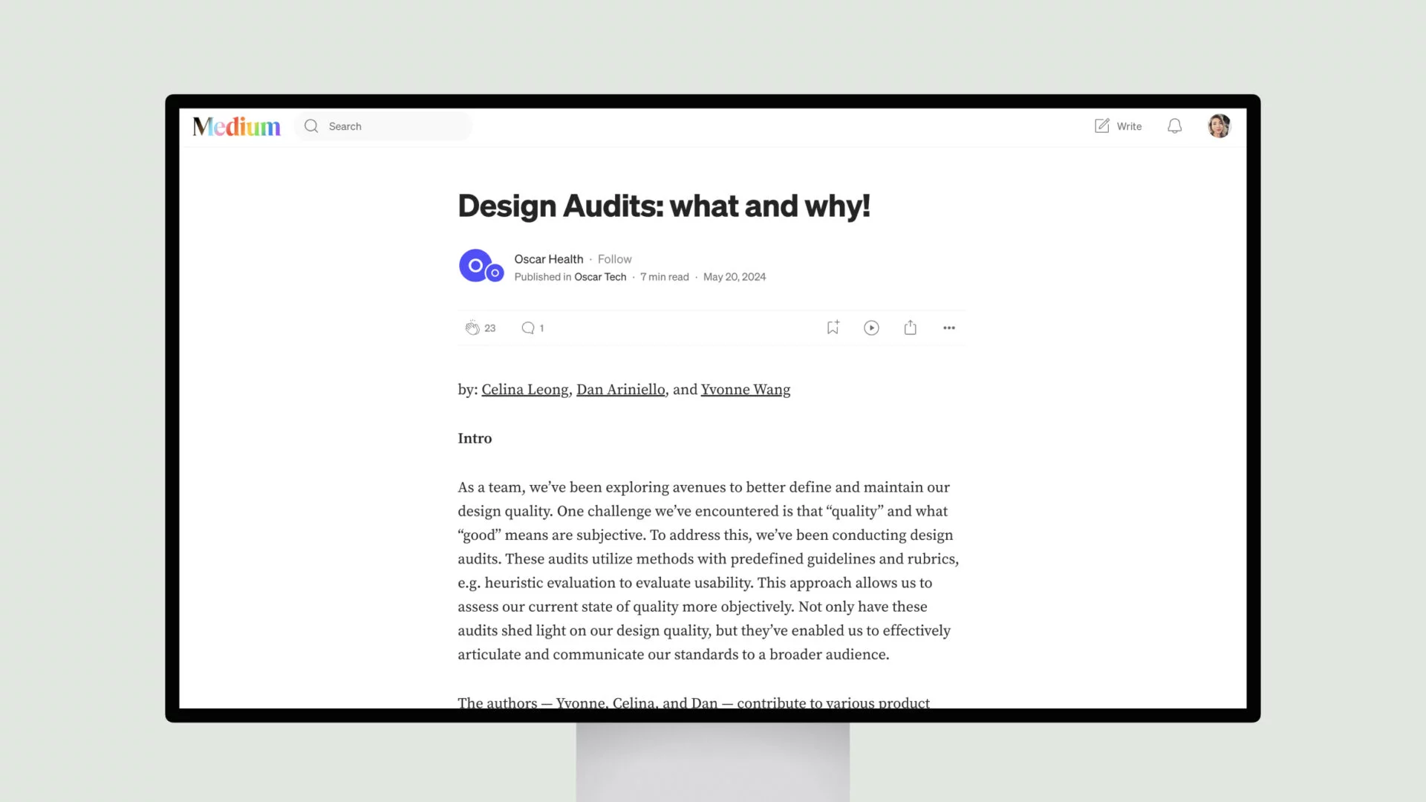Click the bookmark/save icon
Screen dimensions: 1426x802
833,327
